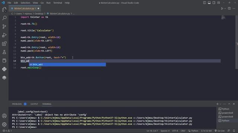The image size is (238, 133).
Task: Open the Source Control view
Action: click(x=4, y=27)
